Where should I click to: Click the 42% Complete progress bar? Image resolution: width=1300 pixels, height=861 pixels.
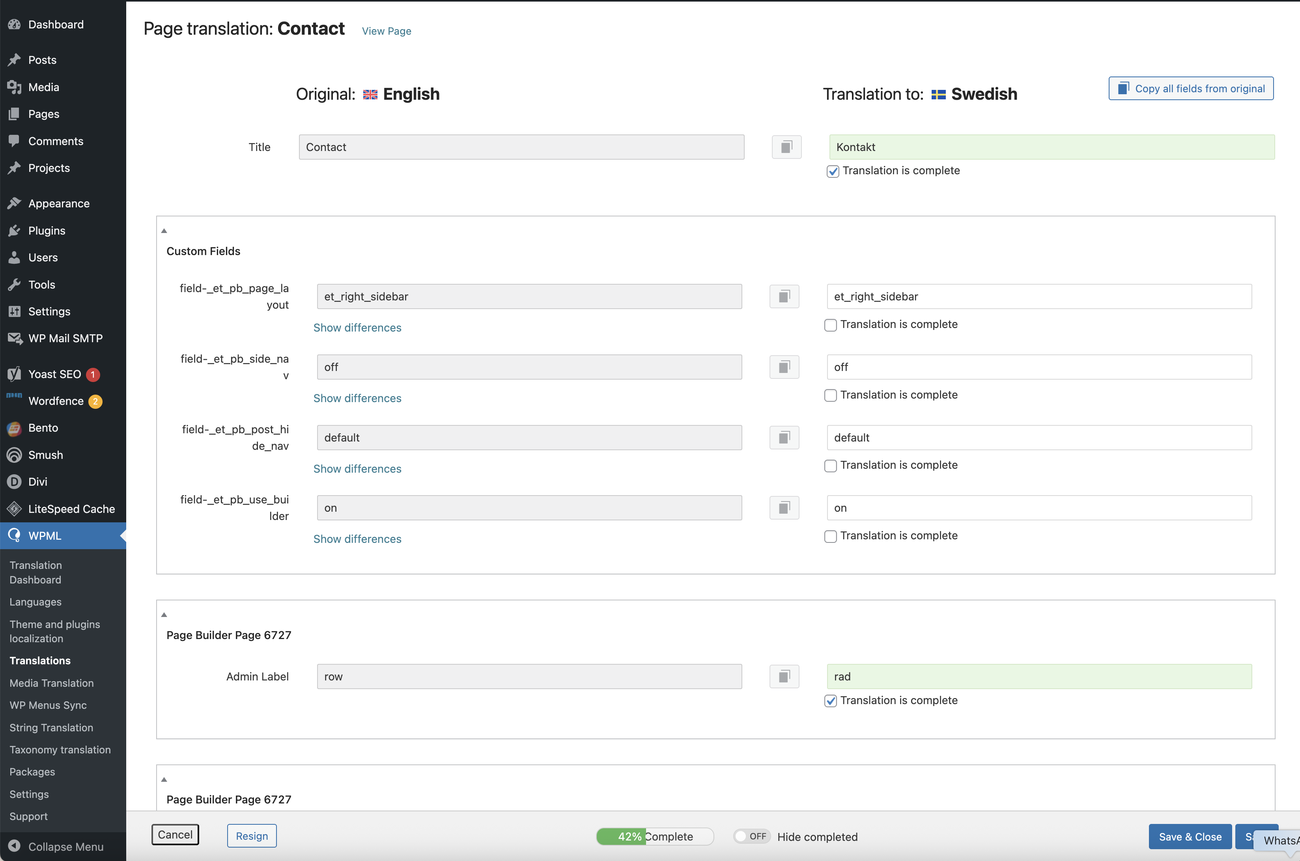[x=655, y=836]
